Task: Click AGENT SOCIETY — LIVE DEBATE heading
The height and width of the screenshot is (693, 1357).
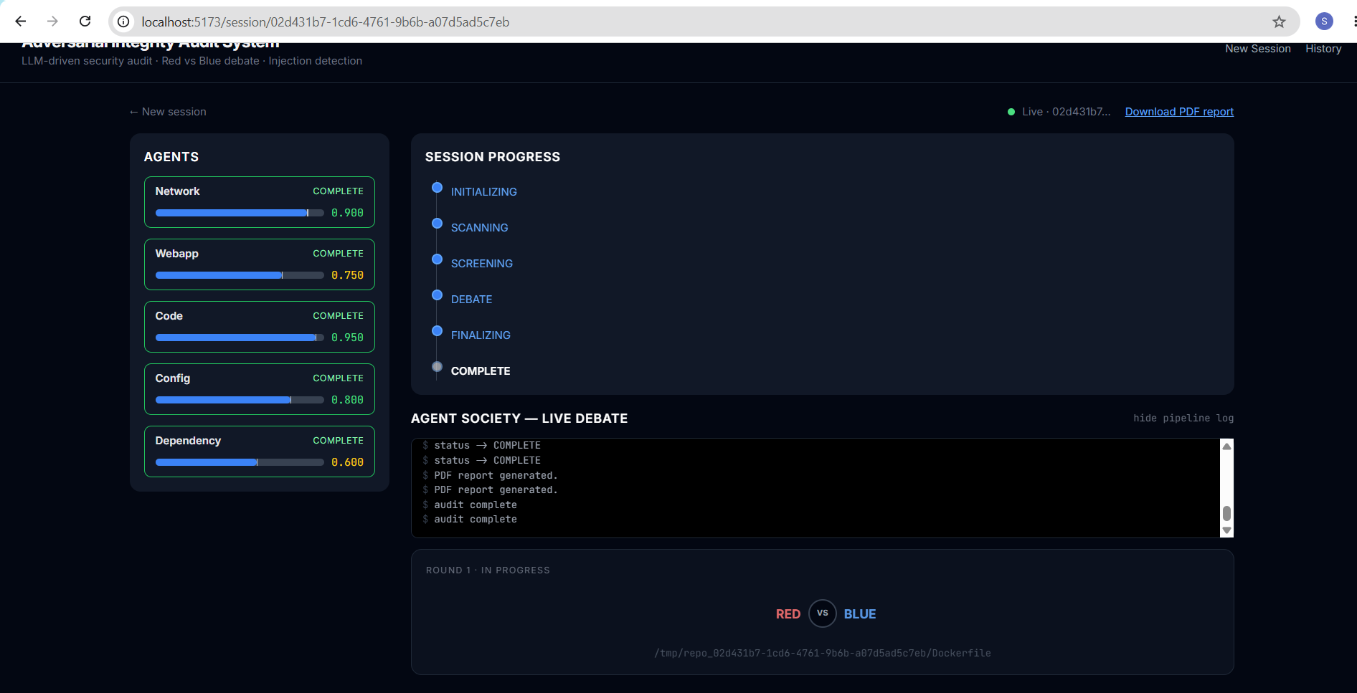Action: pos(519,419)
